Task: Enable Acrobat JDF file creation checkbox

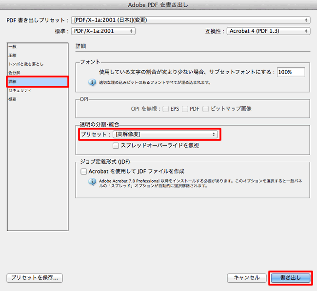Action: (83, 172)
